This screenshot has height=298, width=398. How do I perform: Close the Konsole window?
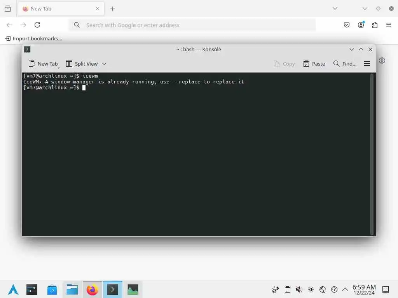coord(370,49)
